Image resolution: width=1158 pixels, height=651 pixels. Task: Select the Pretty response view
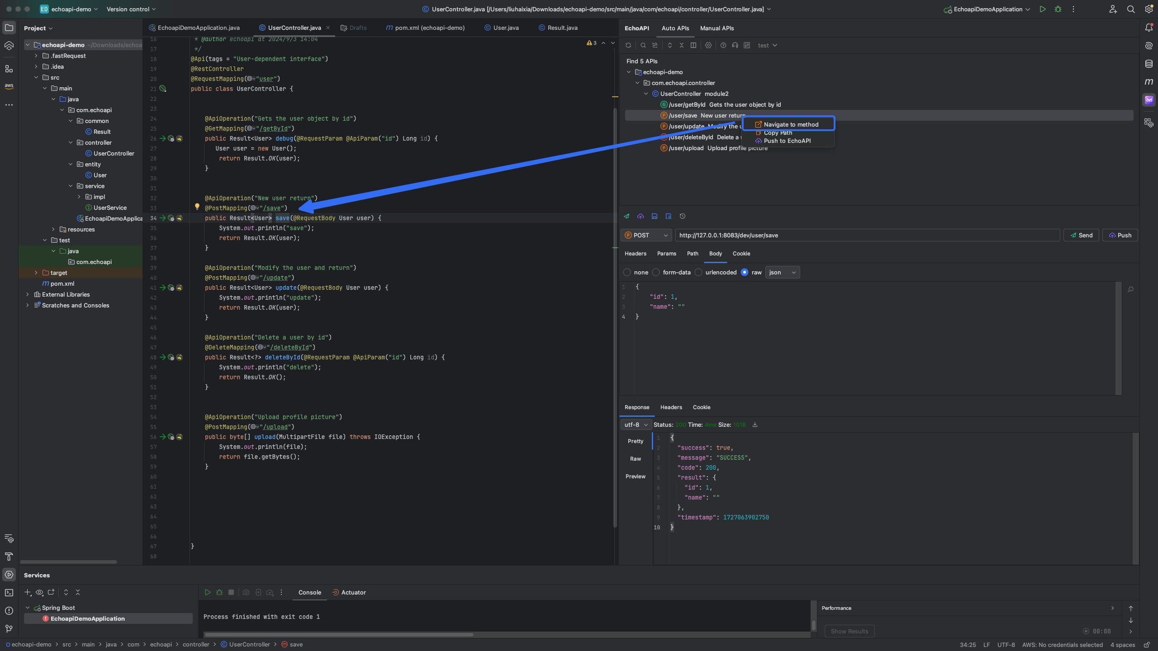tap(635, 441)
